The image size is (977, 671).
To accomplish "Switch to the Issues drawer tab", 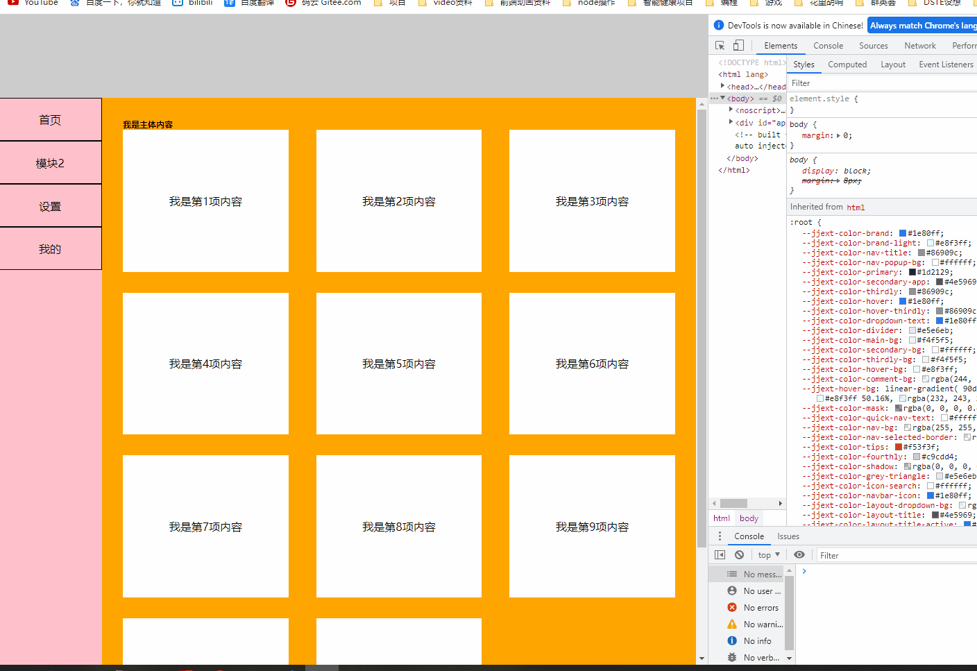I will click(x=788, y=536).
